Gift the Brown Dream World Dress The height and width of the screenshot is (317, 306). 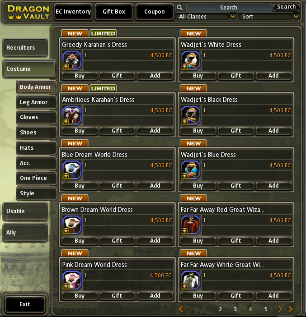(x=117, y=241)
